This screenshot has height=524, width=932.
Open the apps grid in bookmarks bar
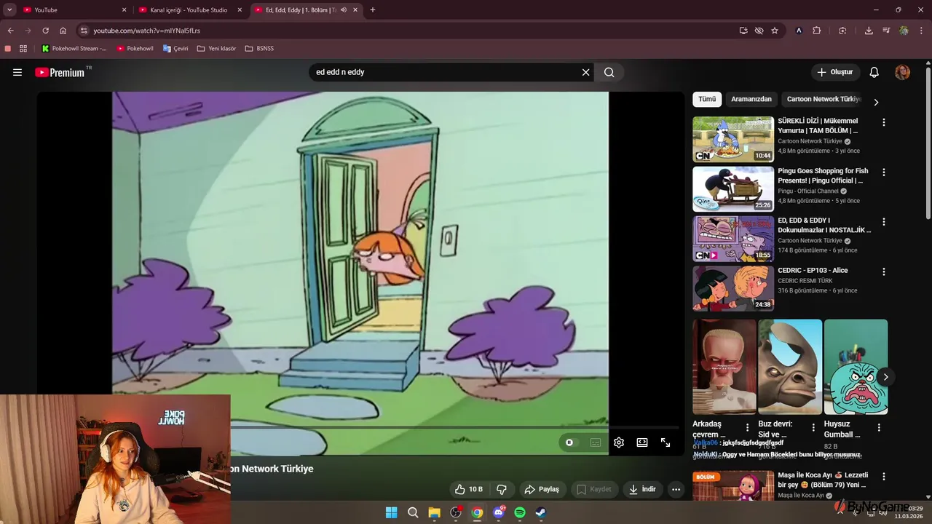23,49
